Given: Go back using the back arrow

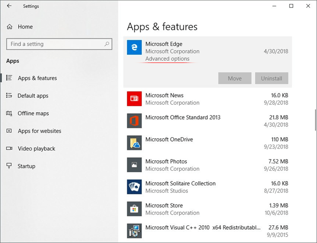Looking at the screenshot, I should (x=9, y=6).
